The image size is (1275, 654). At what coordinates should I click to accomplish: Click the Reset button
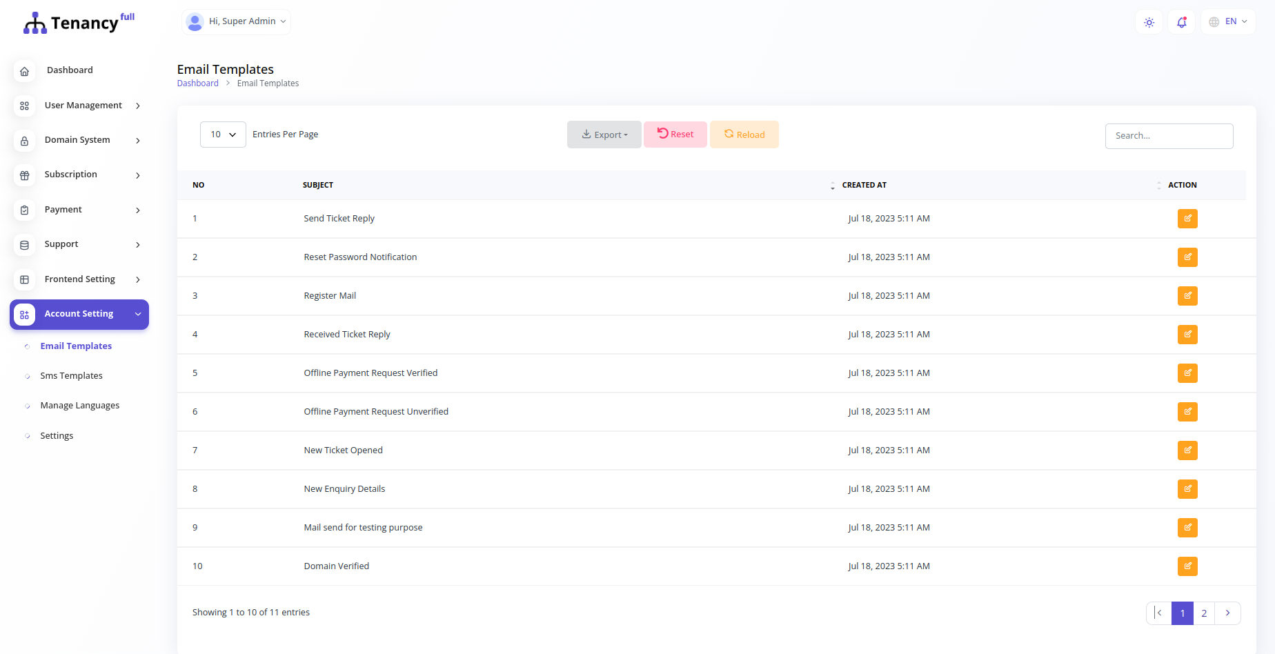point(675,134)
